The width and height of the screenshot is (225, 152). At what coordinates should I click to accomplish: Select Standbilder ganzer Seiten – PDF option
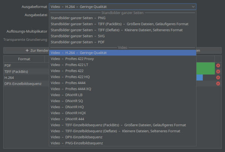point(123,42)
